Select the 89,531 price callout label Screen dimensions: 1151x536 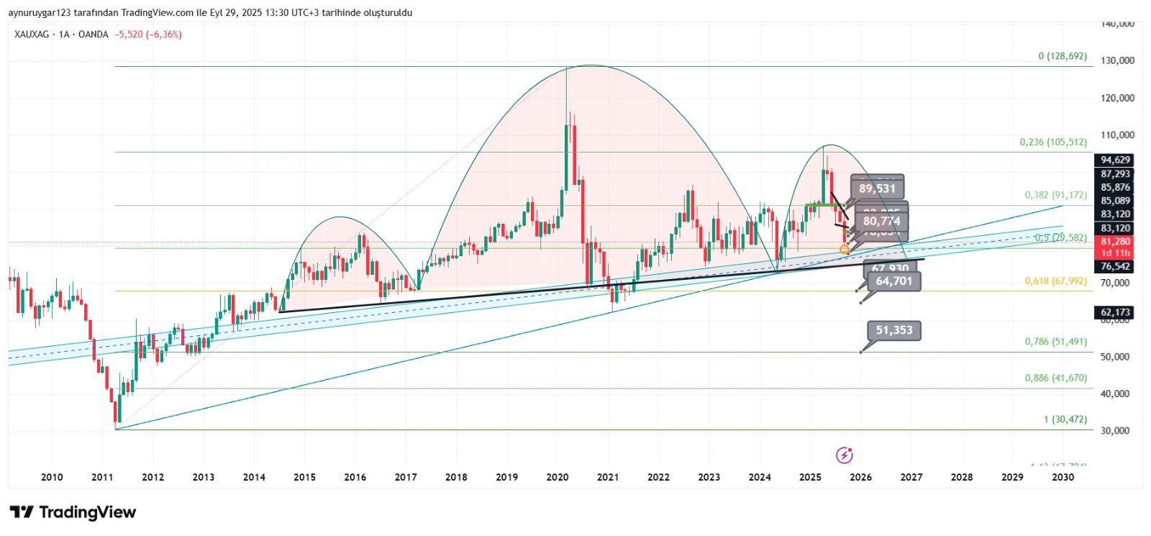click(877, 188)
